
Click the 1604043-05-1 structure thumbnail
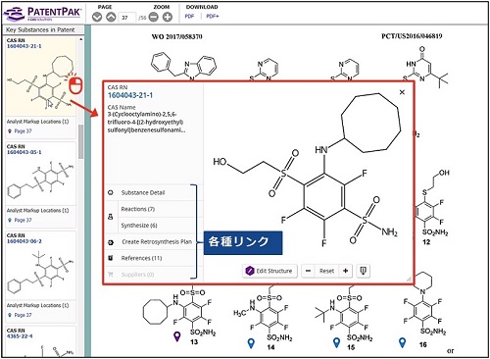click(41, 179)
